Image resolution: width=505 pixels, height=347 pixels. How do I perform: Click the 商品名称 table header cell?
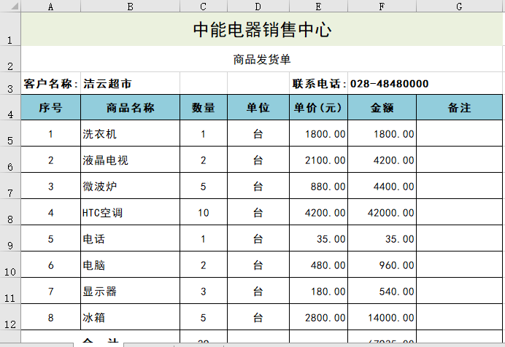[x=130, y=108]
